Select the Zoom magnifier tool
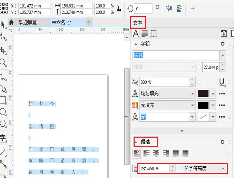The image size is (234, 178). [x=3, y=62]
